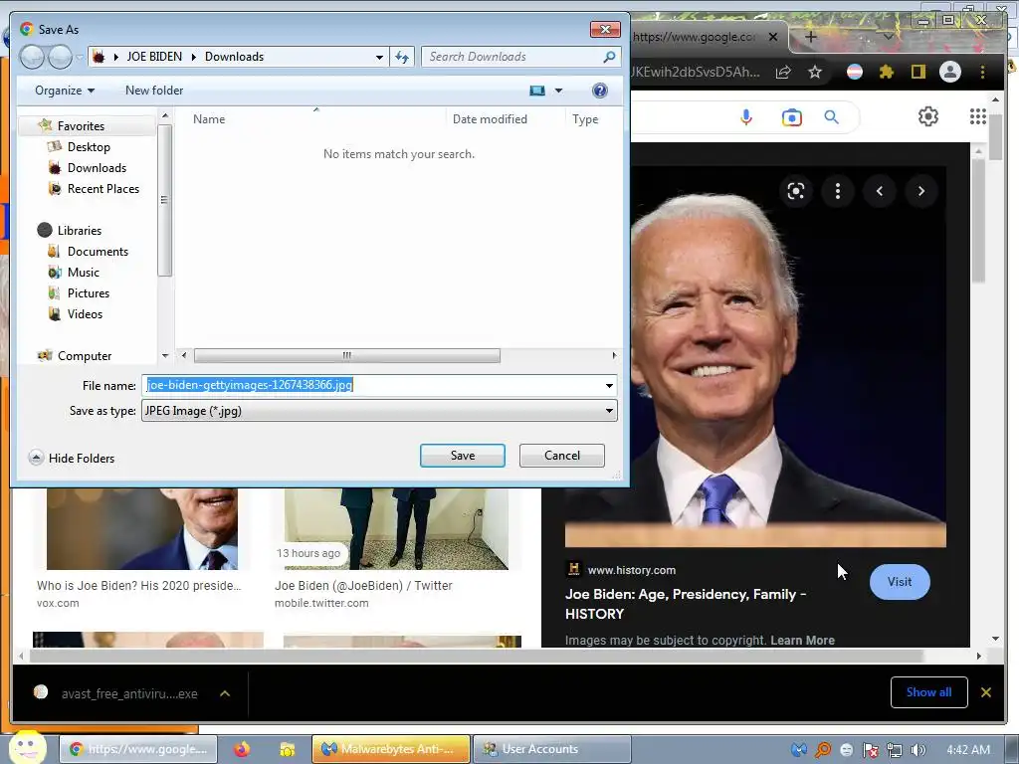This screenshot has height=764, width=1019.
Task: Open Joe Biden: Age, Presidency, Family link
Action: (686, 604)
